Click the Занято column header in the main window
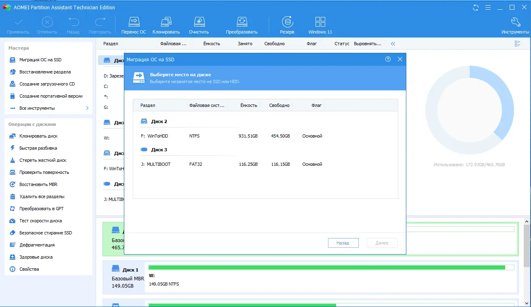The image size is (531, 307). (x=245, y=44)
